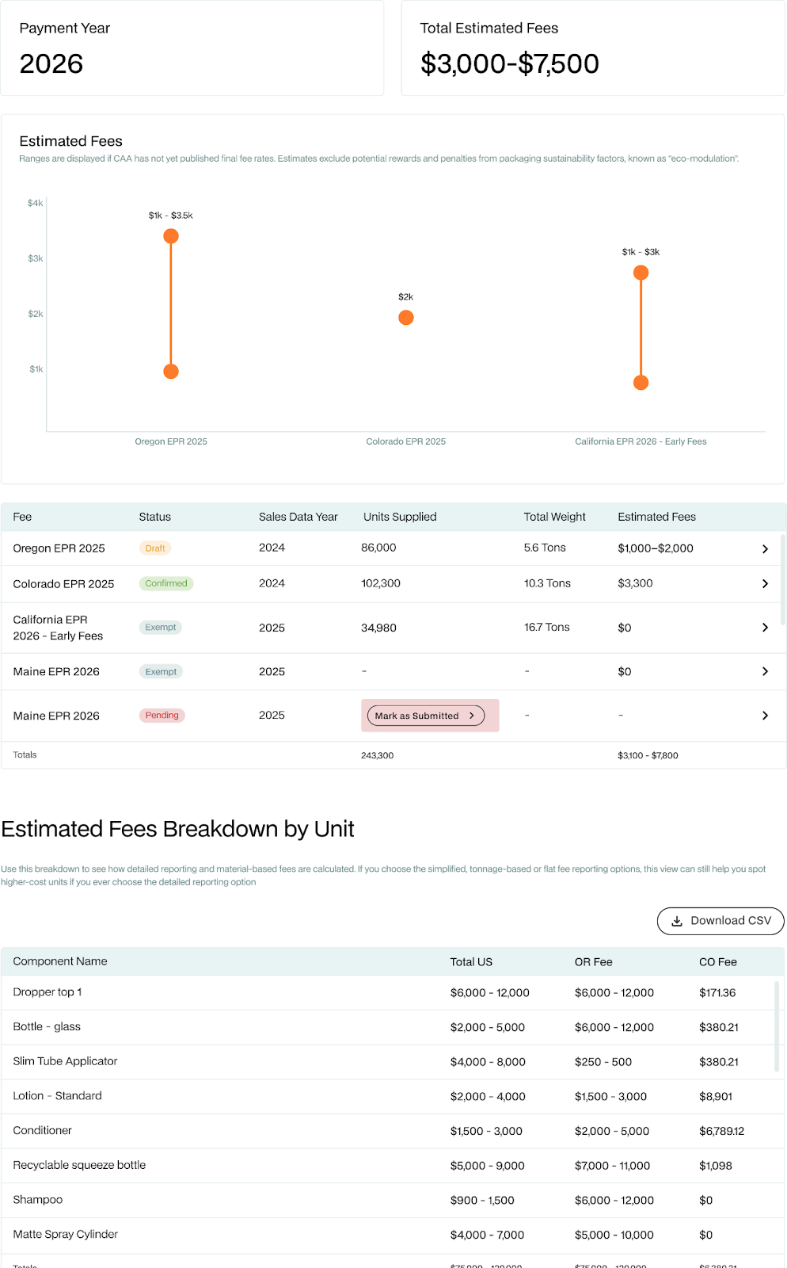Click the CO Fee column header
This screenshot has height=1268, width=787.
point(718,962)
